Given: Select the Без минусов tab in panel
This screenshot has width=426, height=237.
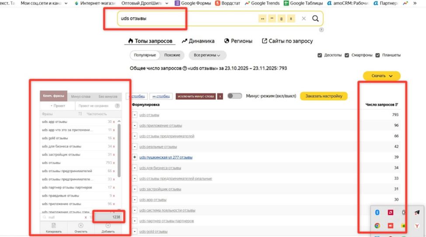Looking at the screenshot, I should coord(108,96).
